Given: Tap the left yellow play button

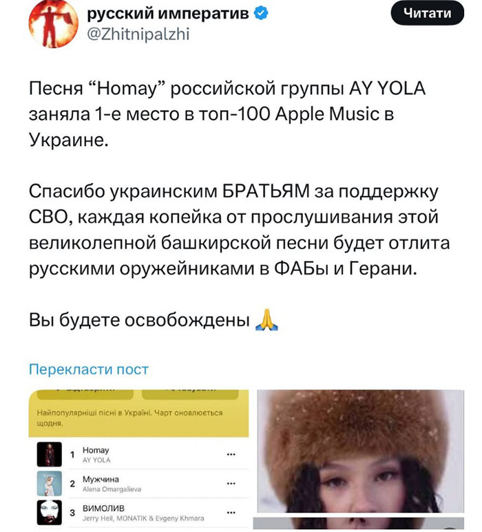Looking at the screenshot, I should (85, 394).
